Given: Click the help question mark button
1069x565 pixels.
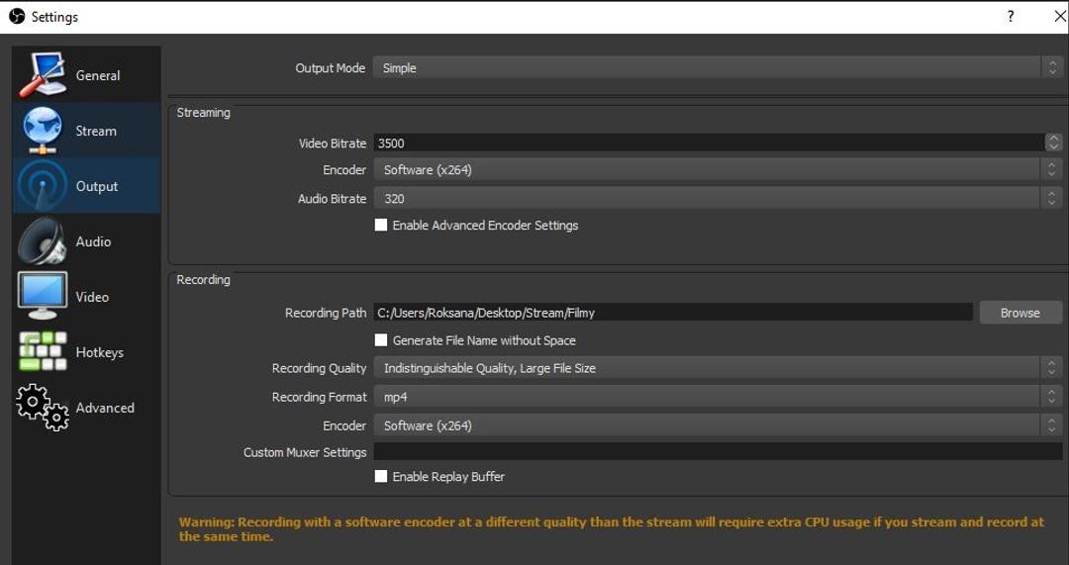Looking at the screenshot, I should pyautogui.click(x=1011, y=17).
